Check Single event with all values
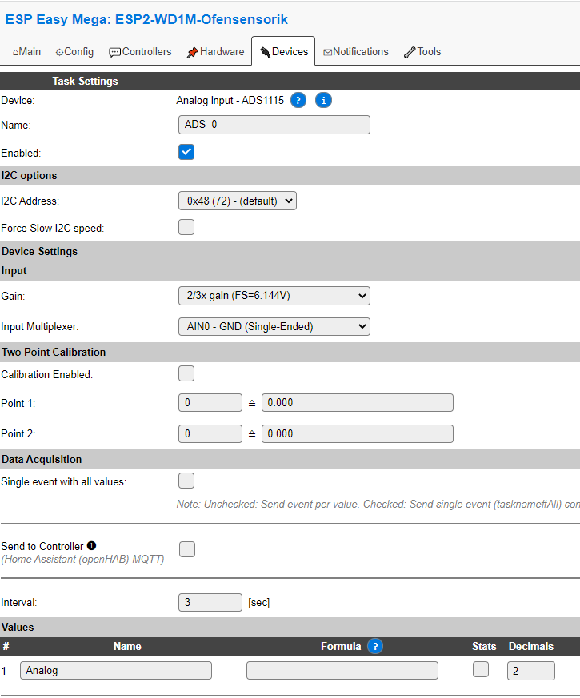 coord(186,481)
